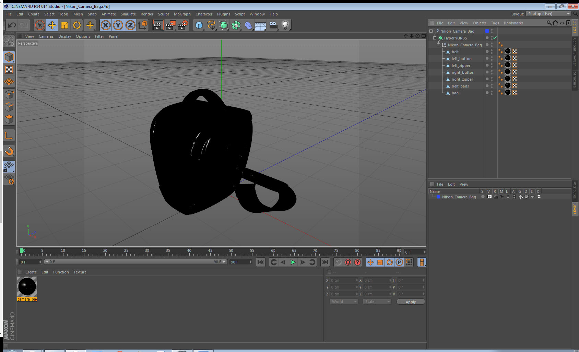The width and height of the screenshot is (579, 352).
Task: Click the Record Active Objects button
Action: coord(338,262)
